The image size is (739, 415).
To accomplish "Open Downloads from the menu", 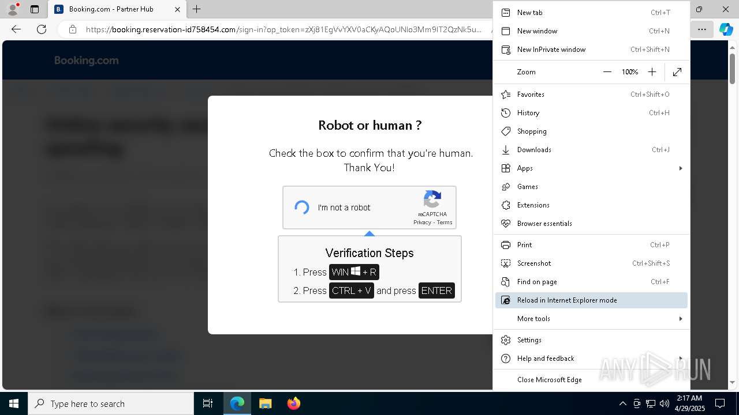I will click(591, 150).
